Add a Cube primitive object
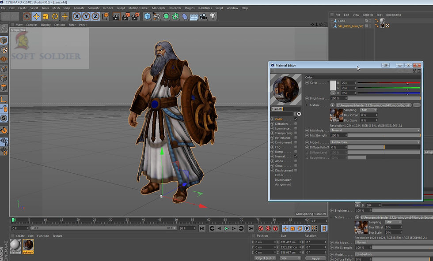Screen dimensions: 433x261 [148, 17]
